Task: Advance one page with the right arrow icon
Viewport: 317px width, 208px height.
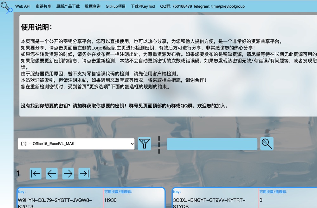Action: pos(68,173)
